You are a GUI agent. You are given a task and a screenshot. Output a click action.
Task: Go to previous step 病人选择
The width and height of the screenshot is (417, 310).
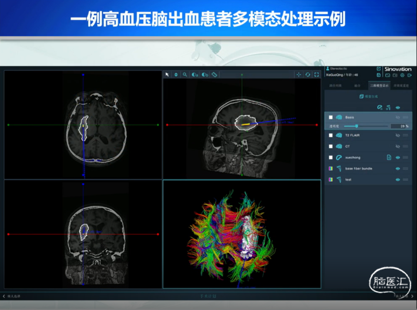pos(12,296)
